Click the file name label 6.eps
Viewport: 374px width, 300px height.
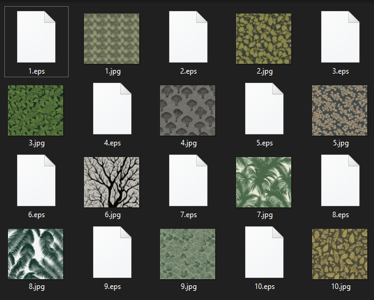[x=37, y=215]
